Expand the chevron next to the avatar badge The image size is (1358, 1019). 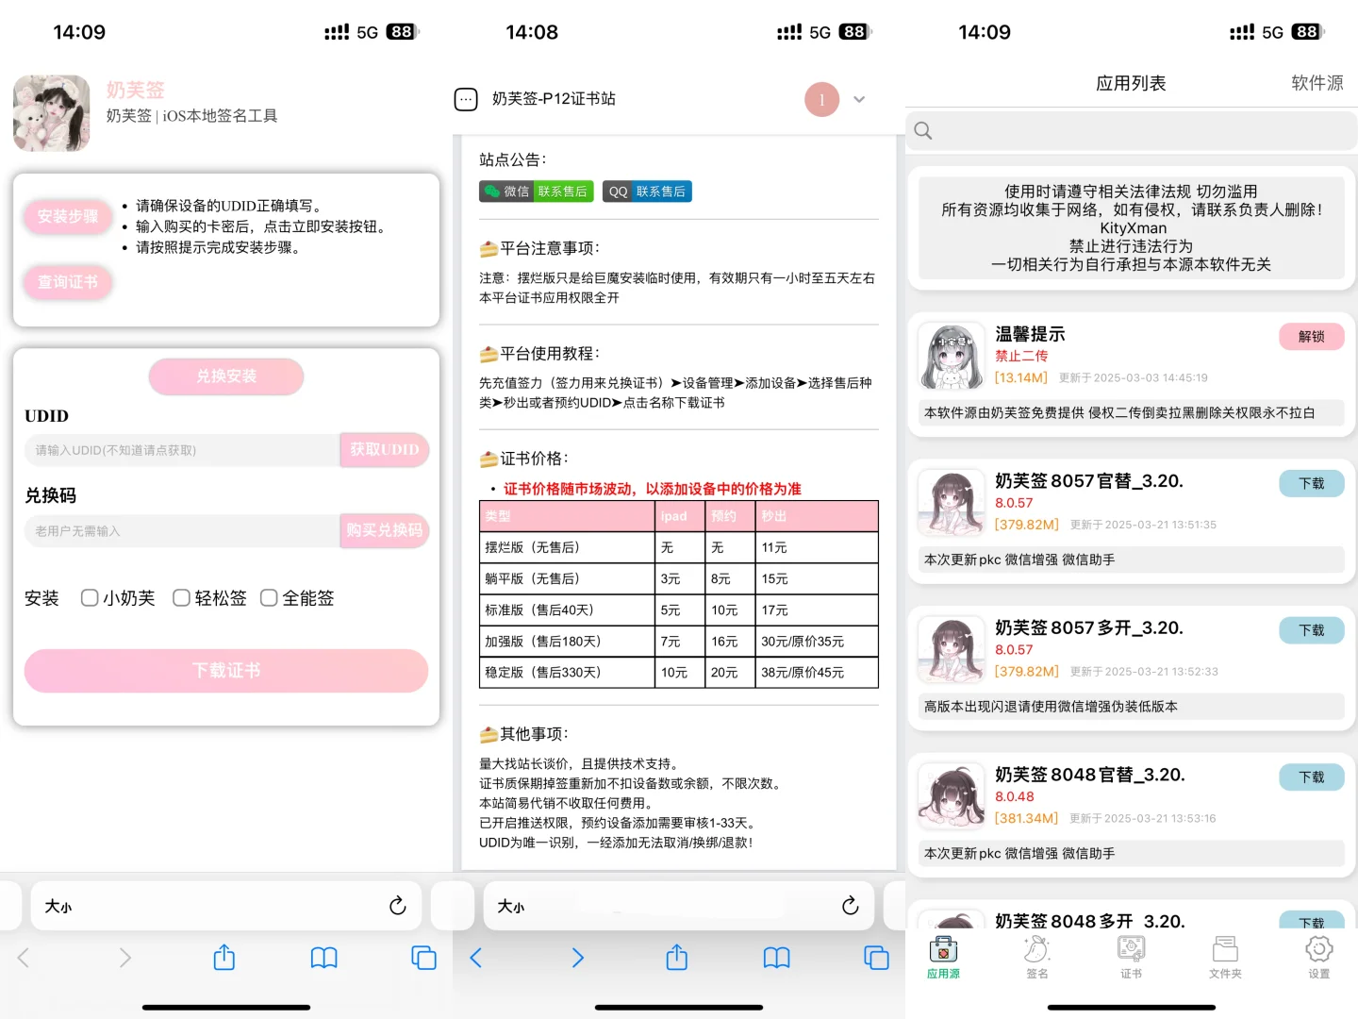(x=858, y=99)
